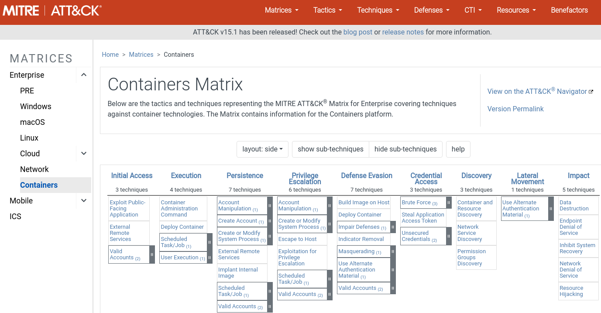Open the Privilege Escalation tactic heading
The image size is (601, 313).
pos(305,179)
